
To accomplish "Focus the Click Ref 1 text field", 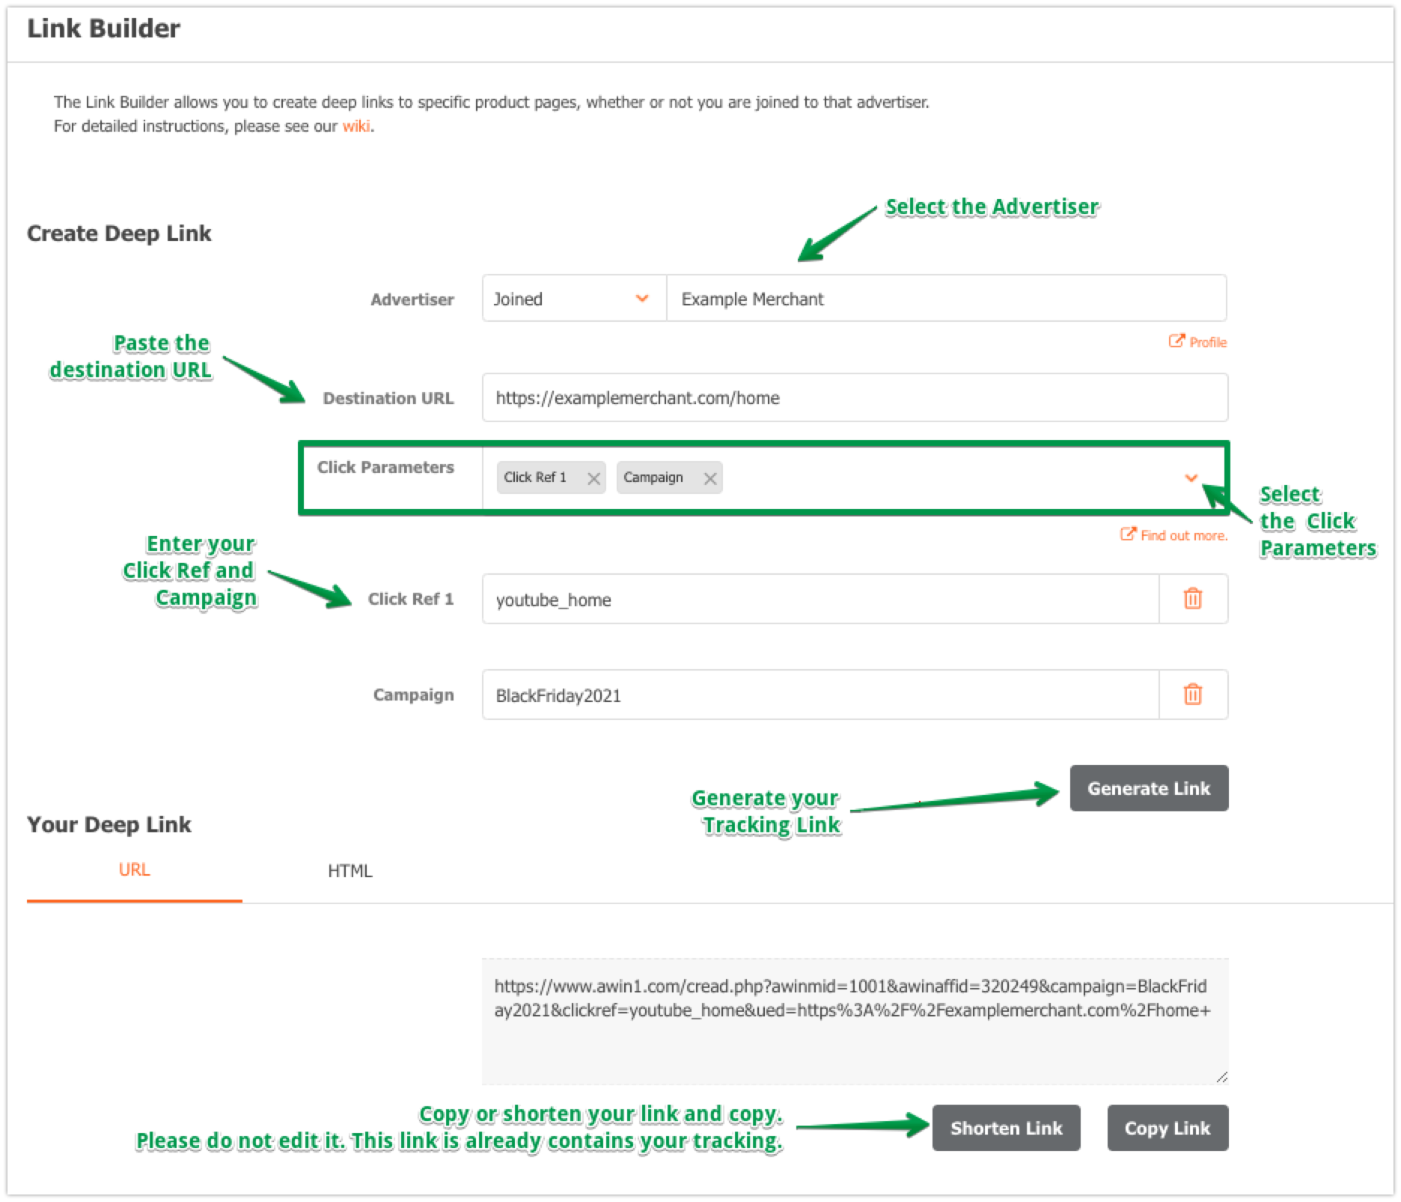I will point(820,599).
